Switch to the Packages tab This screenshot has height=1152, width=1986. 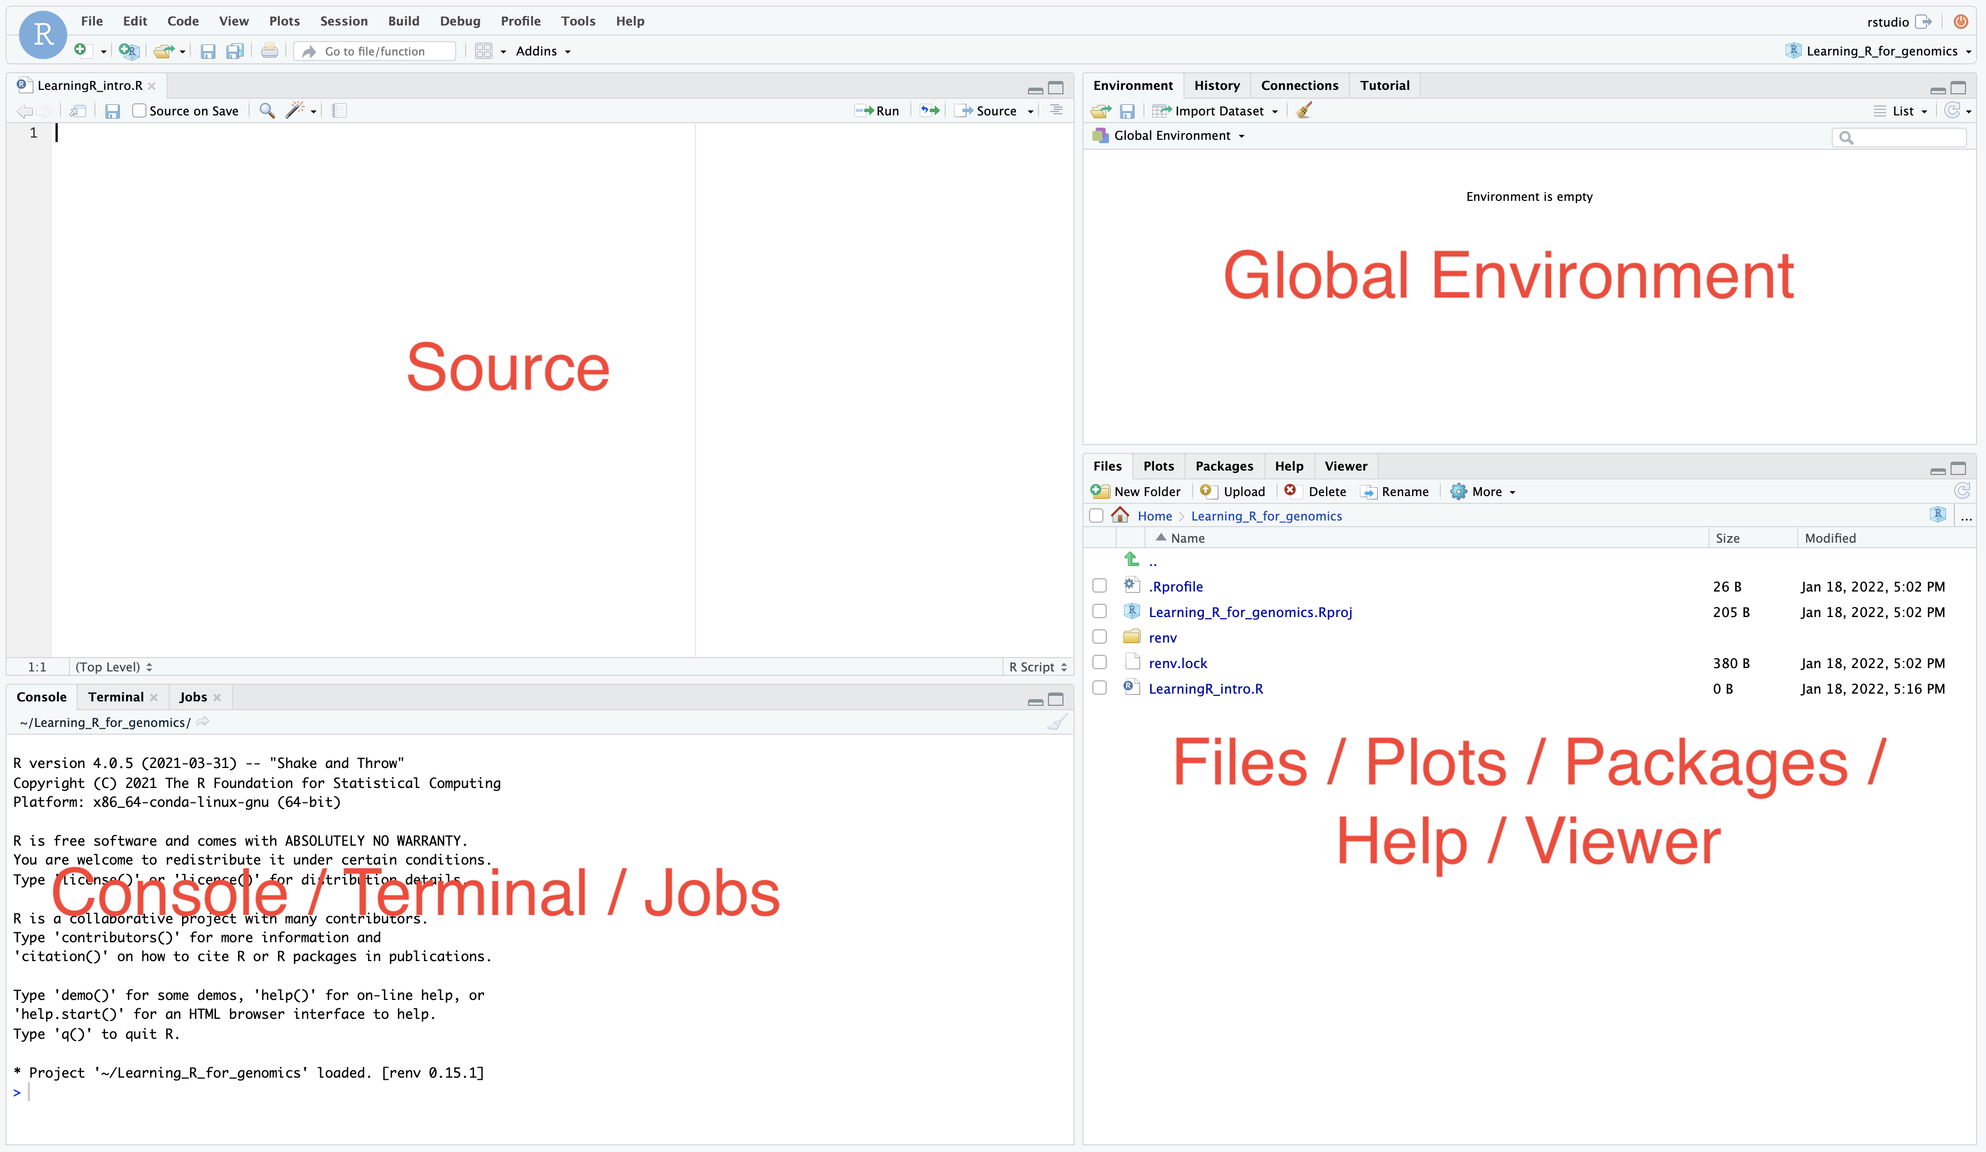coord(1224,466)
